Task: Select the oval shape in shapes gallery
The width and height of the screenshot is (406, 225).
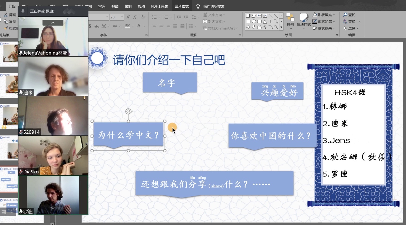Action: point(254,21)
